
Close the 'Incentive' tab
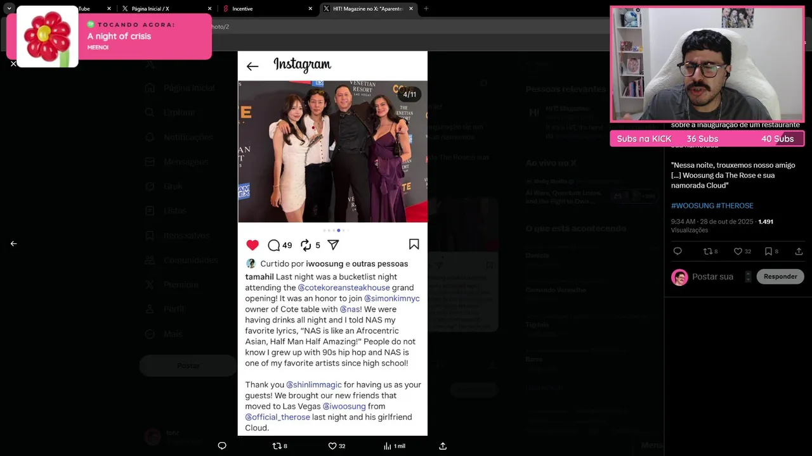tap(310, 9)
